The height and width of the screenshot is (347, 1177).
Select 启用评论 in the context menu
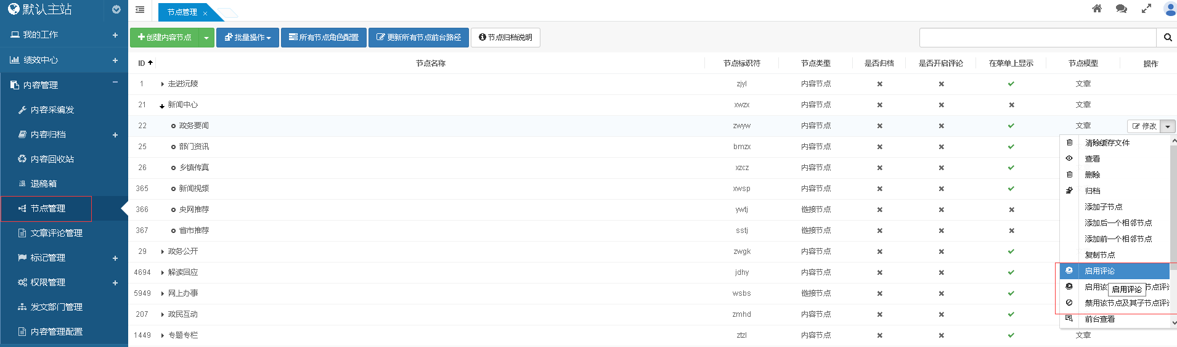point(1099,271)
